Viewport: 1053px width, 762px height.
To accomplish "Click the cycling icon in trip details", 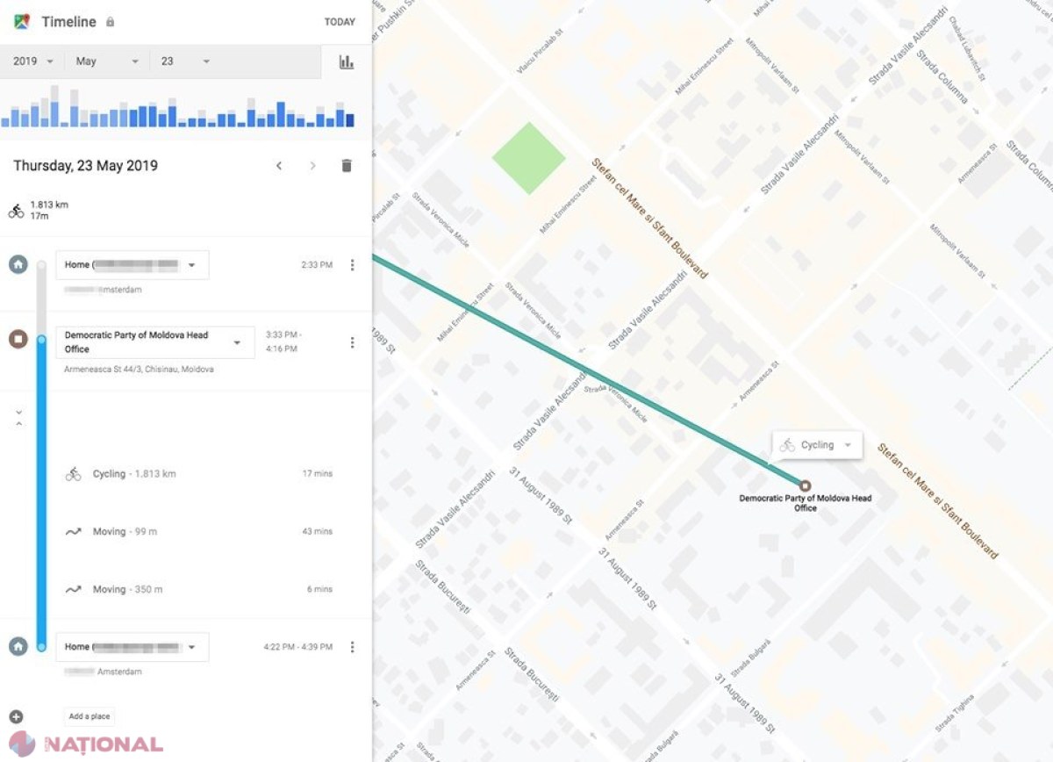I will pyautogui.click(x=73, y=474).
